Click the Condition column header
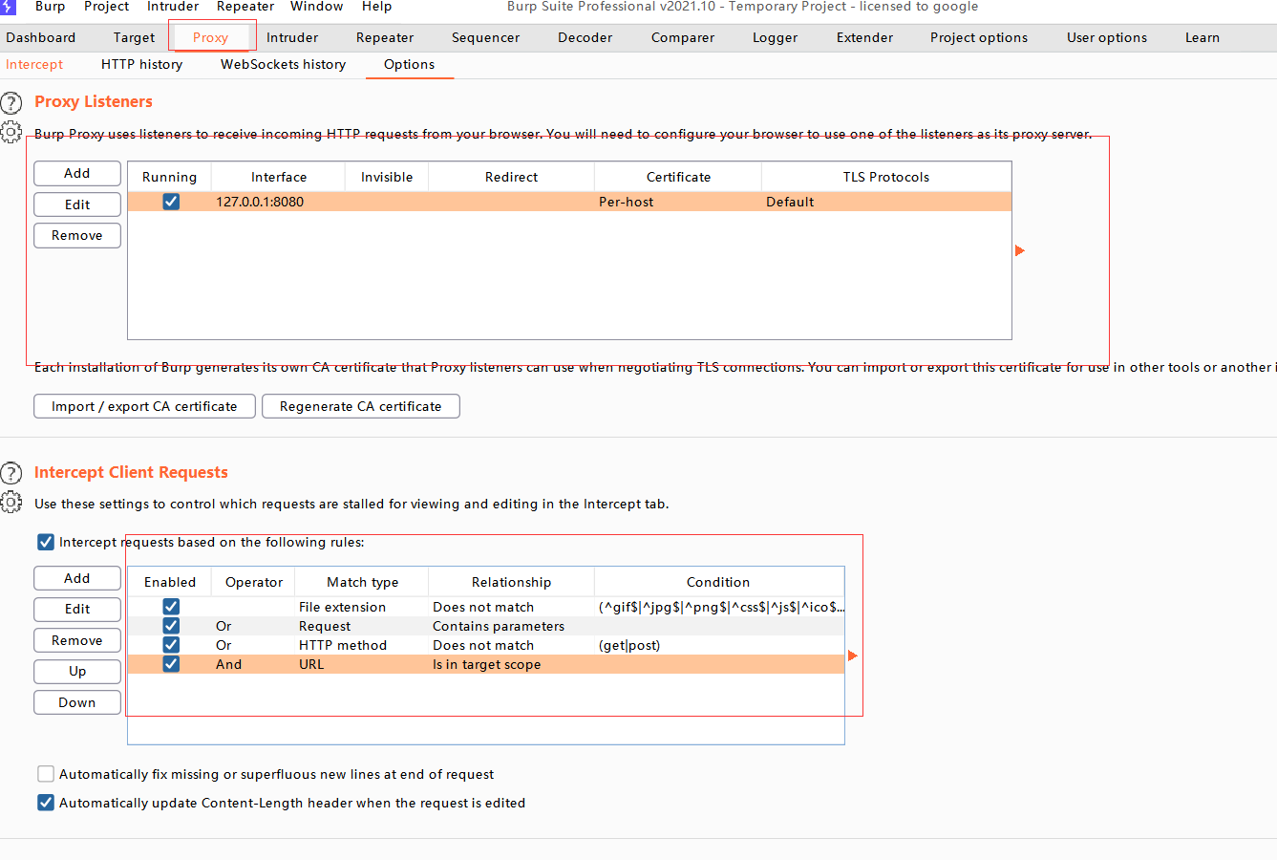Screen dimensions: 1277x860 (718, 582)
